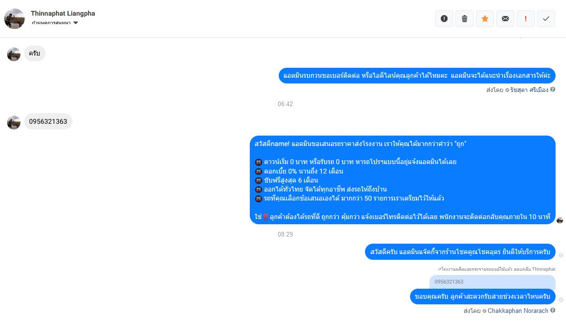Mark conversation done with checkmark icon
Viewport: 566px width, 329px height.
546,19
